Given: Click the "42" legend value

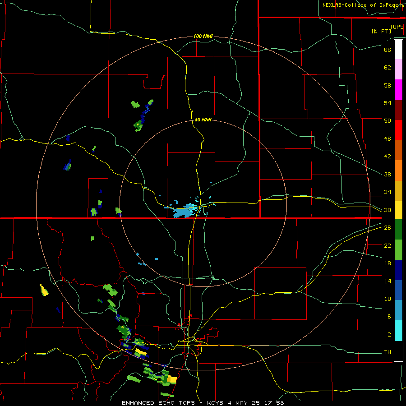Looking at the screenshot, I should [x=388, y=156].
